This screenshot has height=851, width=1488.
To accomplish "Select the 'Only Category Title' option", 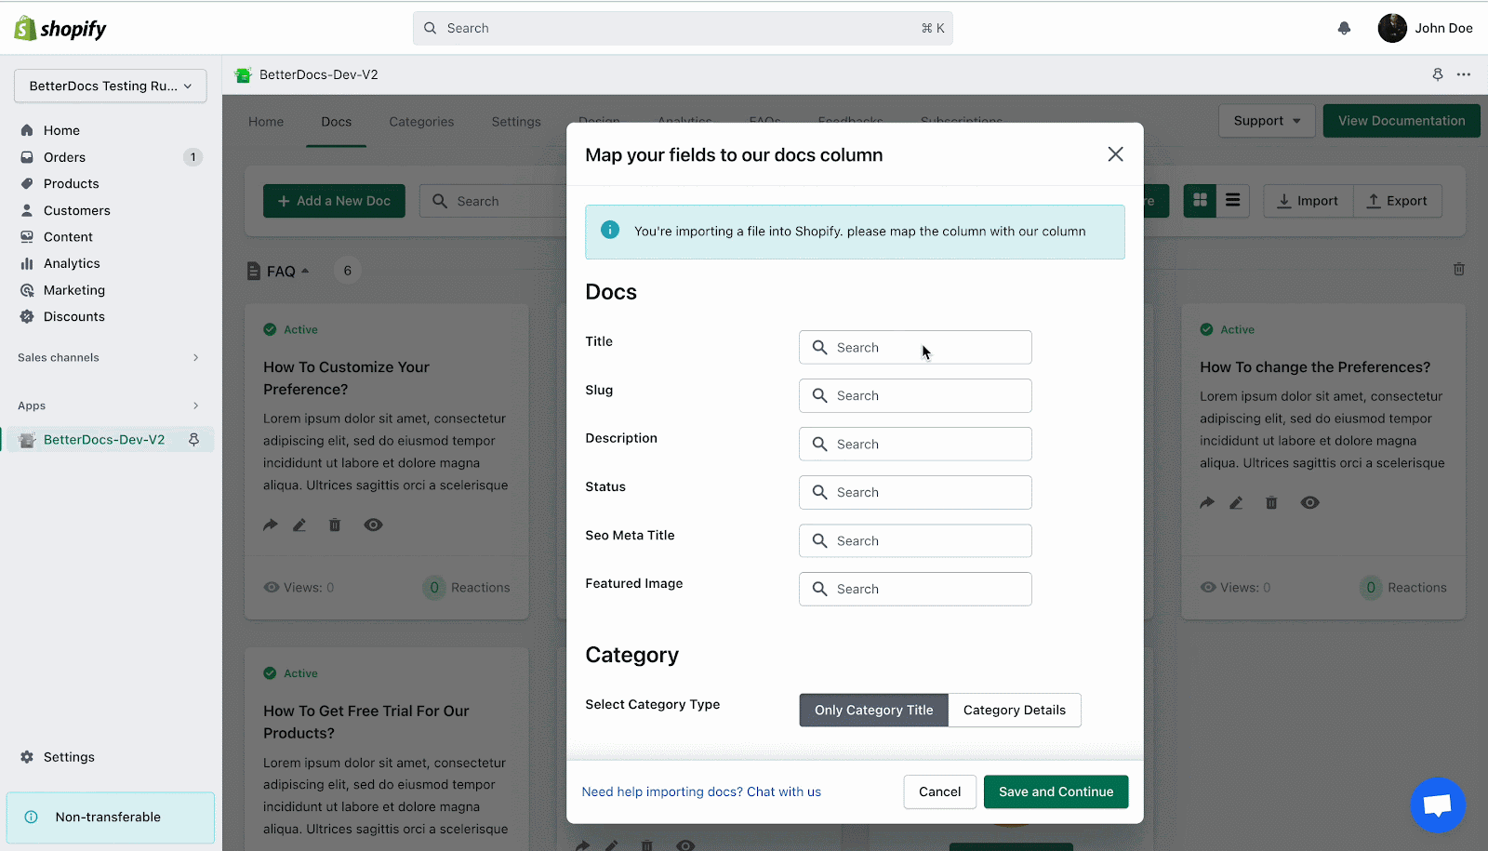I will (873, 710).
